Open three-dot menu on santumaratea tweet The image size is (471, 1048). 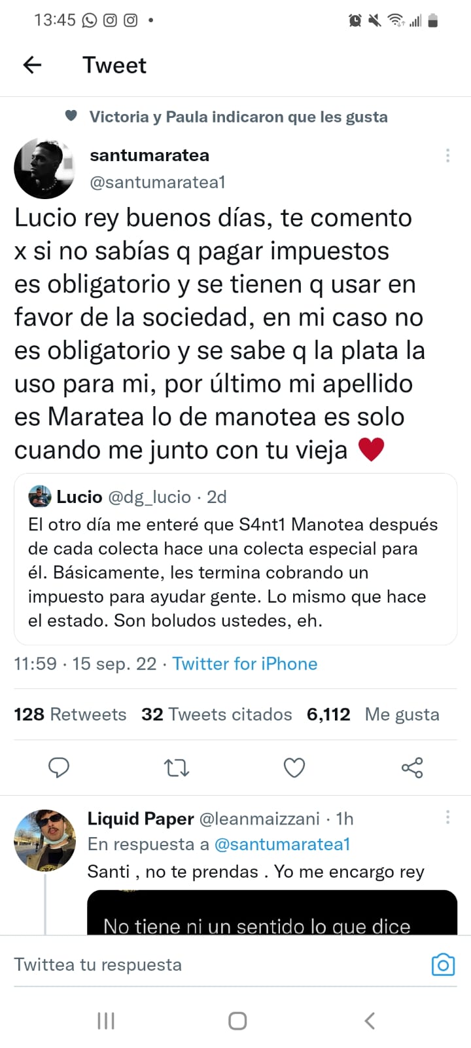pyautogui.click(x=447, y=155)
